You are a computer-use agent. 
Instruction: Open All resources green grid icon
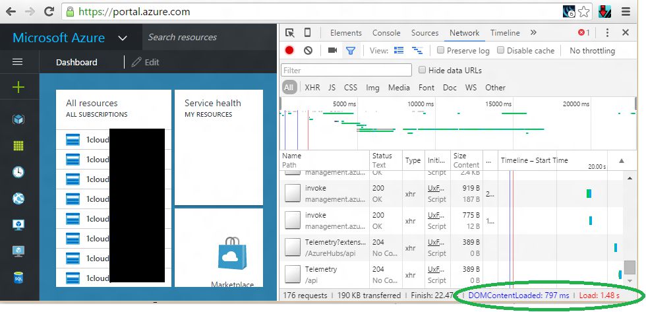[18, 146]
